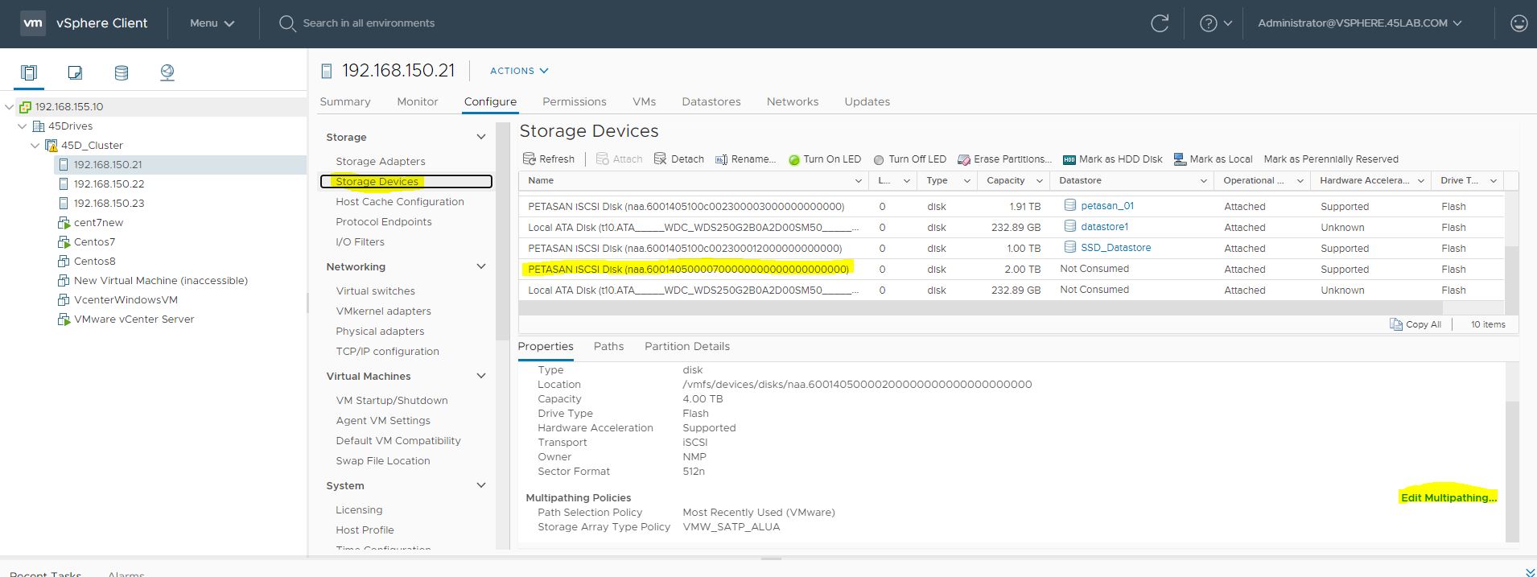Select the cent7new virtual machine
1537x577 pixels.
[98, 222]
